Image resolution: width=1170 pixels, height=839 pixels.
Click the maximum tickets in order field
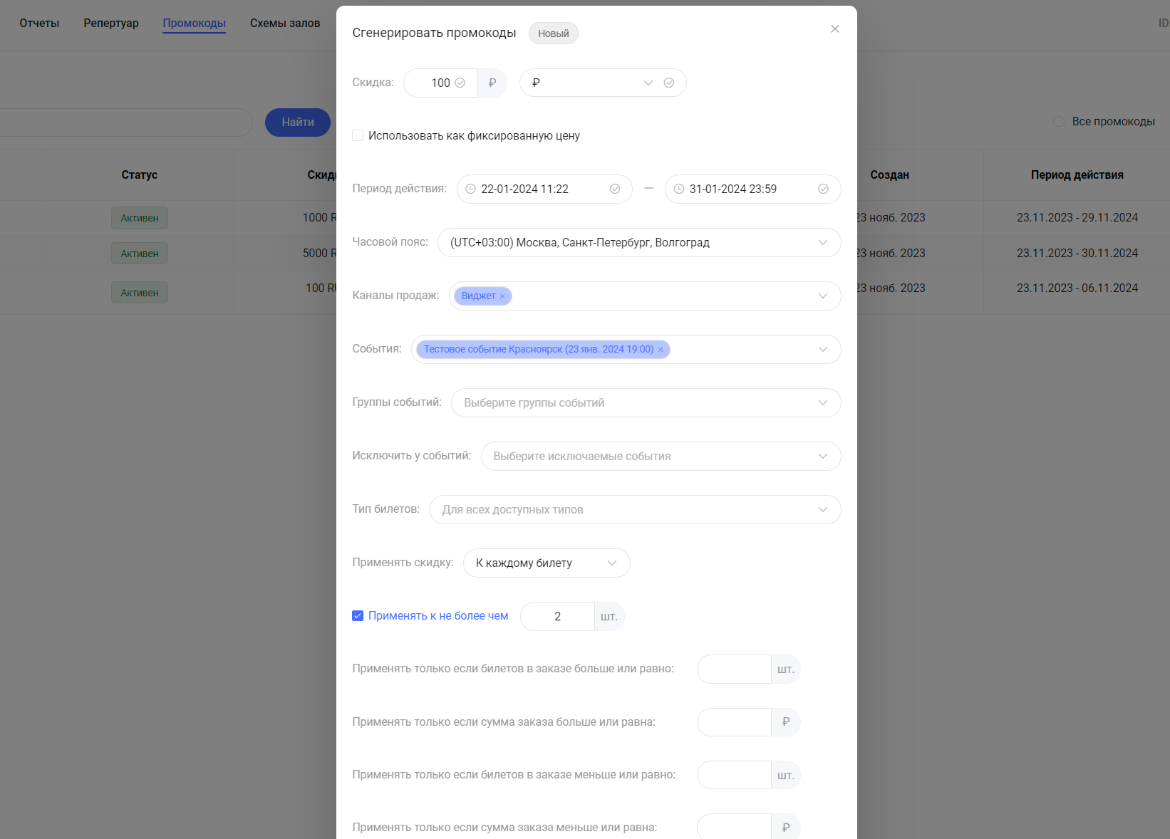[734, 775]
